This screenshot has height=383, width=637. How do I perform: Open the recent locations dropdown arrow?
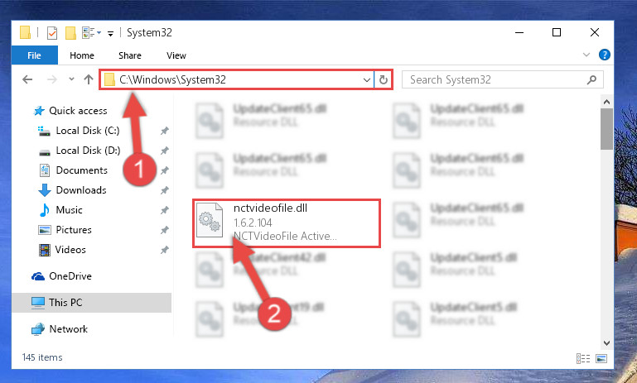[71, 79]
